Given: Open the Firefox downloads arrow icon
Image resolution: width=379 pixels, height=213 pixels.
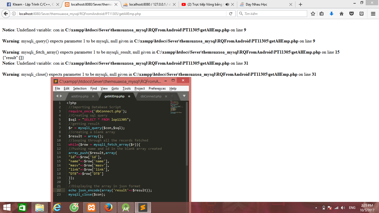Looking at the screenshot, I should click(331, 14).
